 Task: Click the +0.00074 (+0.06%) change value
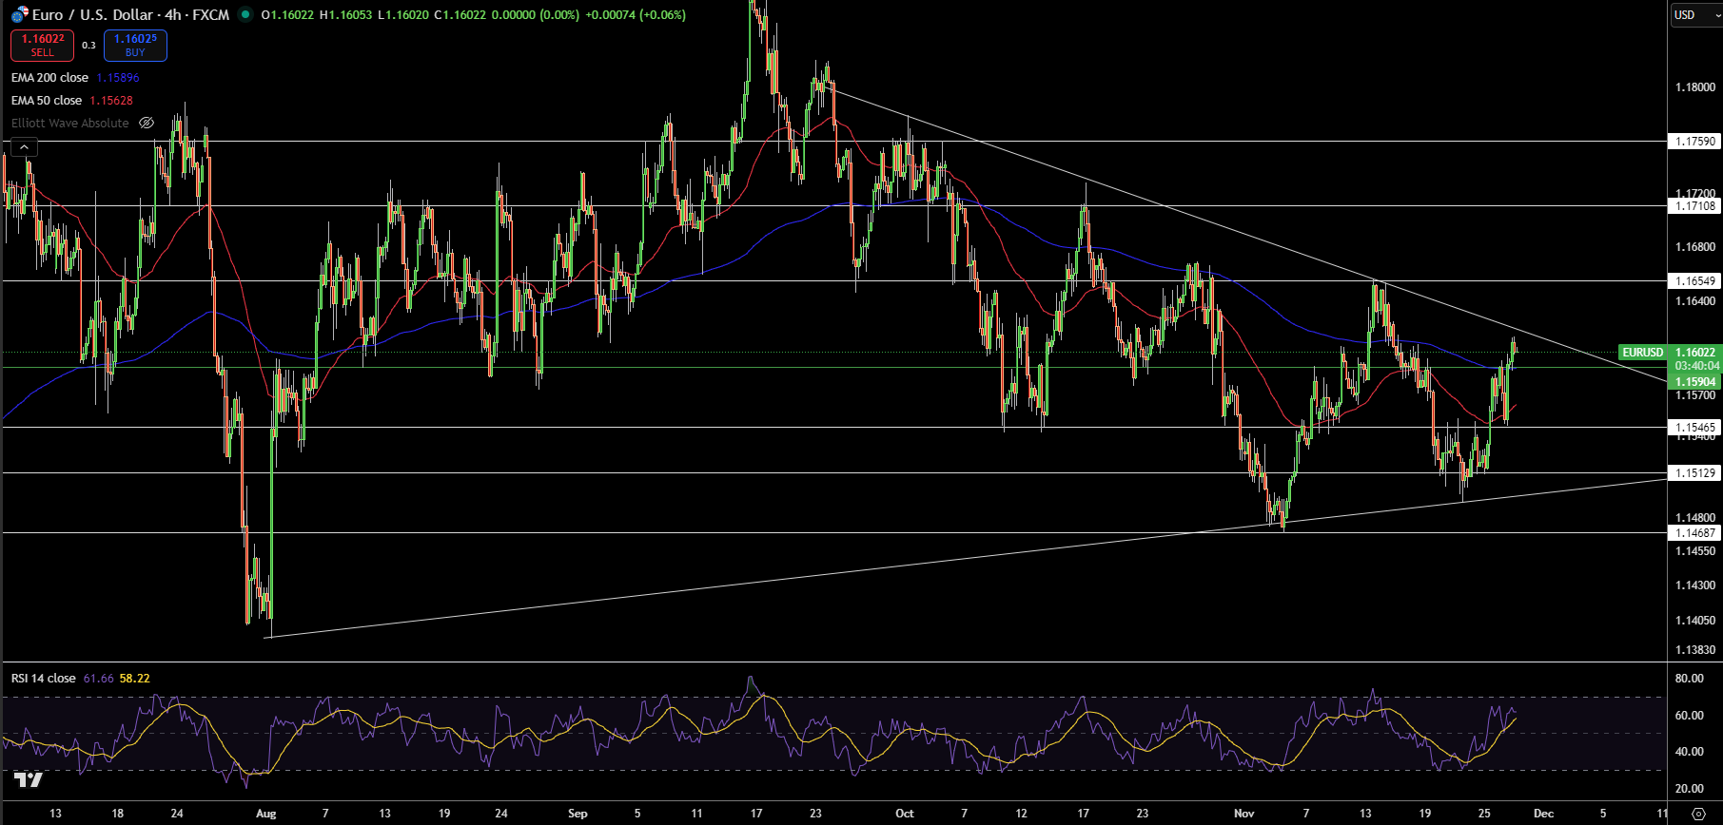pos(636,14)
